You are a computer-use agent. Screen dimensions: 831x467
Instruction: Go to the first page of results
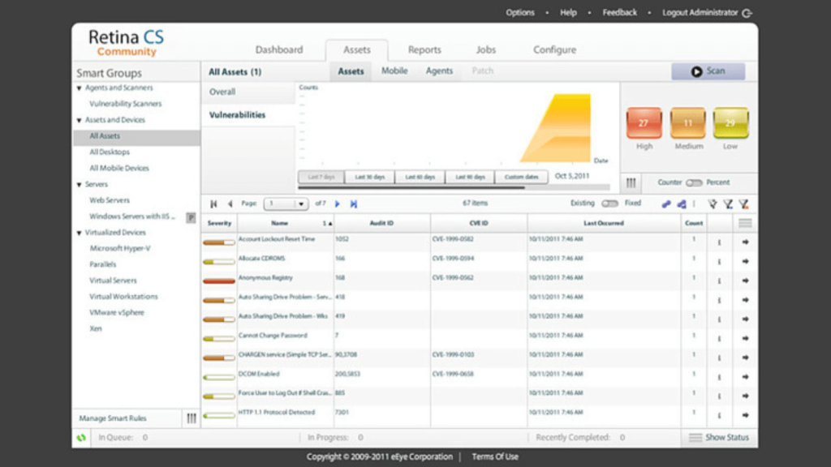point(213,204)
